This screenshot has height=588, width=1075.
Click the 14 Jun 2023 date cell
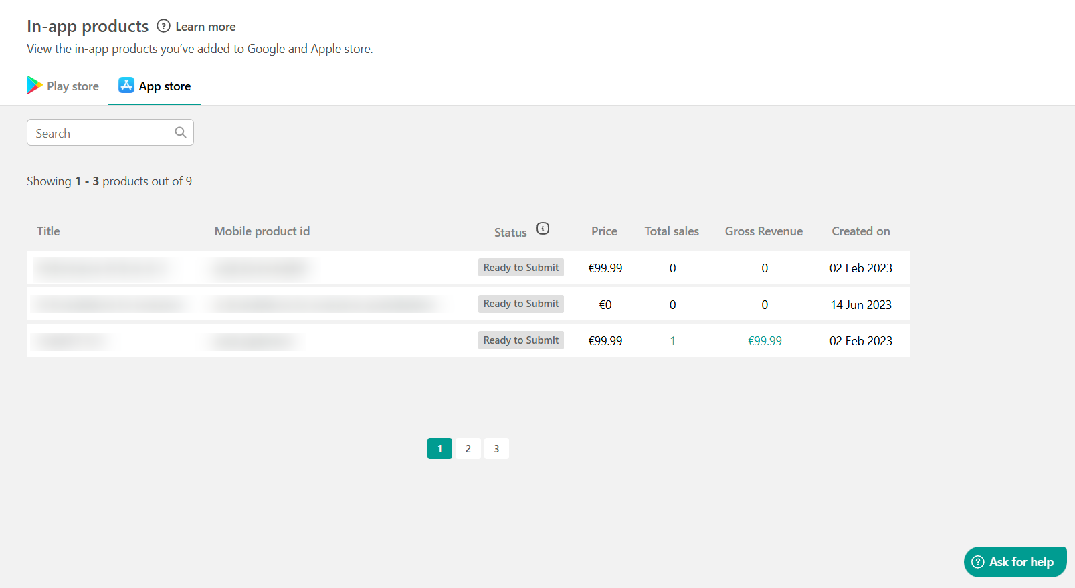coord(861,305)
